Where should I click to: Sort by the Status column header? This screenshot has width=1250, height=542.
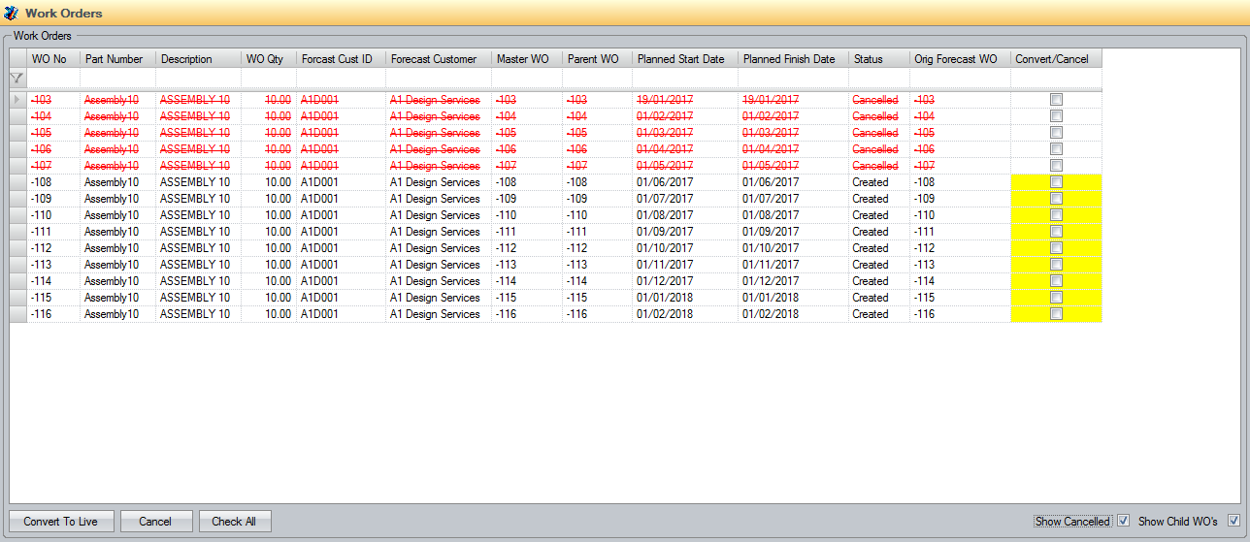tap(878, 59)
